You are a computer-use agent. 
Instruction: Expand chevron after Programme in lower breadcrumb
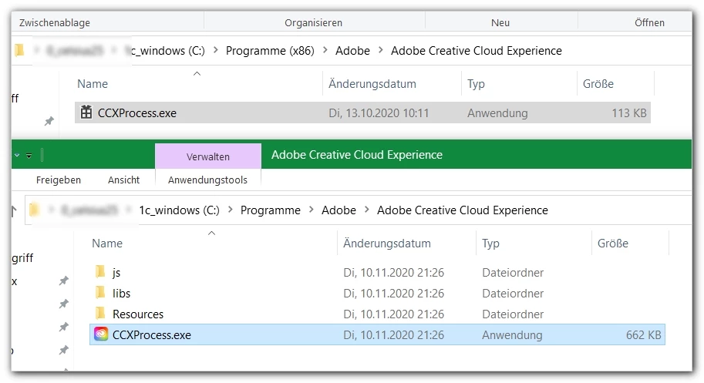click(x=312, y=210)
